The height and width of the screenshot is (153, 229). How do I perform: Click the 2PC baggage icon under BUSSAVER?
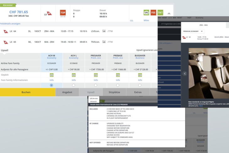140,75
